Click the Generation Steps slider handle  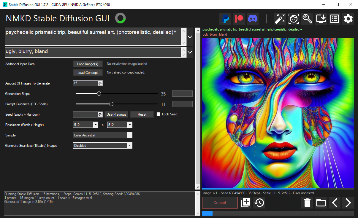[99, 93]
